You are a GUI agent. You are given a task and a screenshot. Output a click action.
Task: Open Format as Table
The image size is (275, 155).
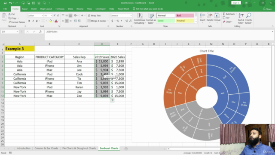click(x=151, y=19)
